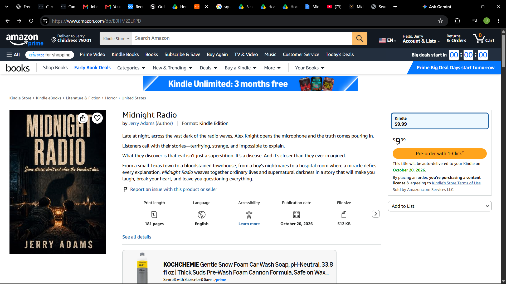Click the site information icon in address bar
This screenshot has height=284, width=506.
[45, 21]
